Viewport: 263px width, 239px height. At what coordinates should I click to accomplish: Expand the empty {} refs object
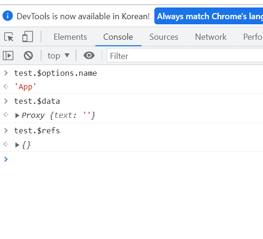click(17, 145)
